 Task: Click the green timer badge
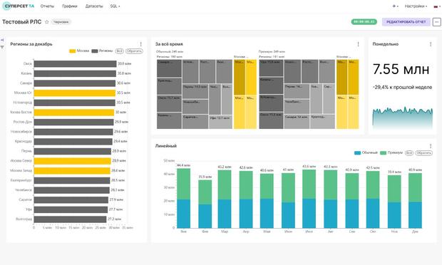364,21
